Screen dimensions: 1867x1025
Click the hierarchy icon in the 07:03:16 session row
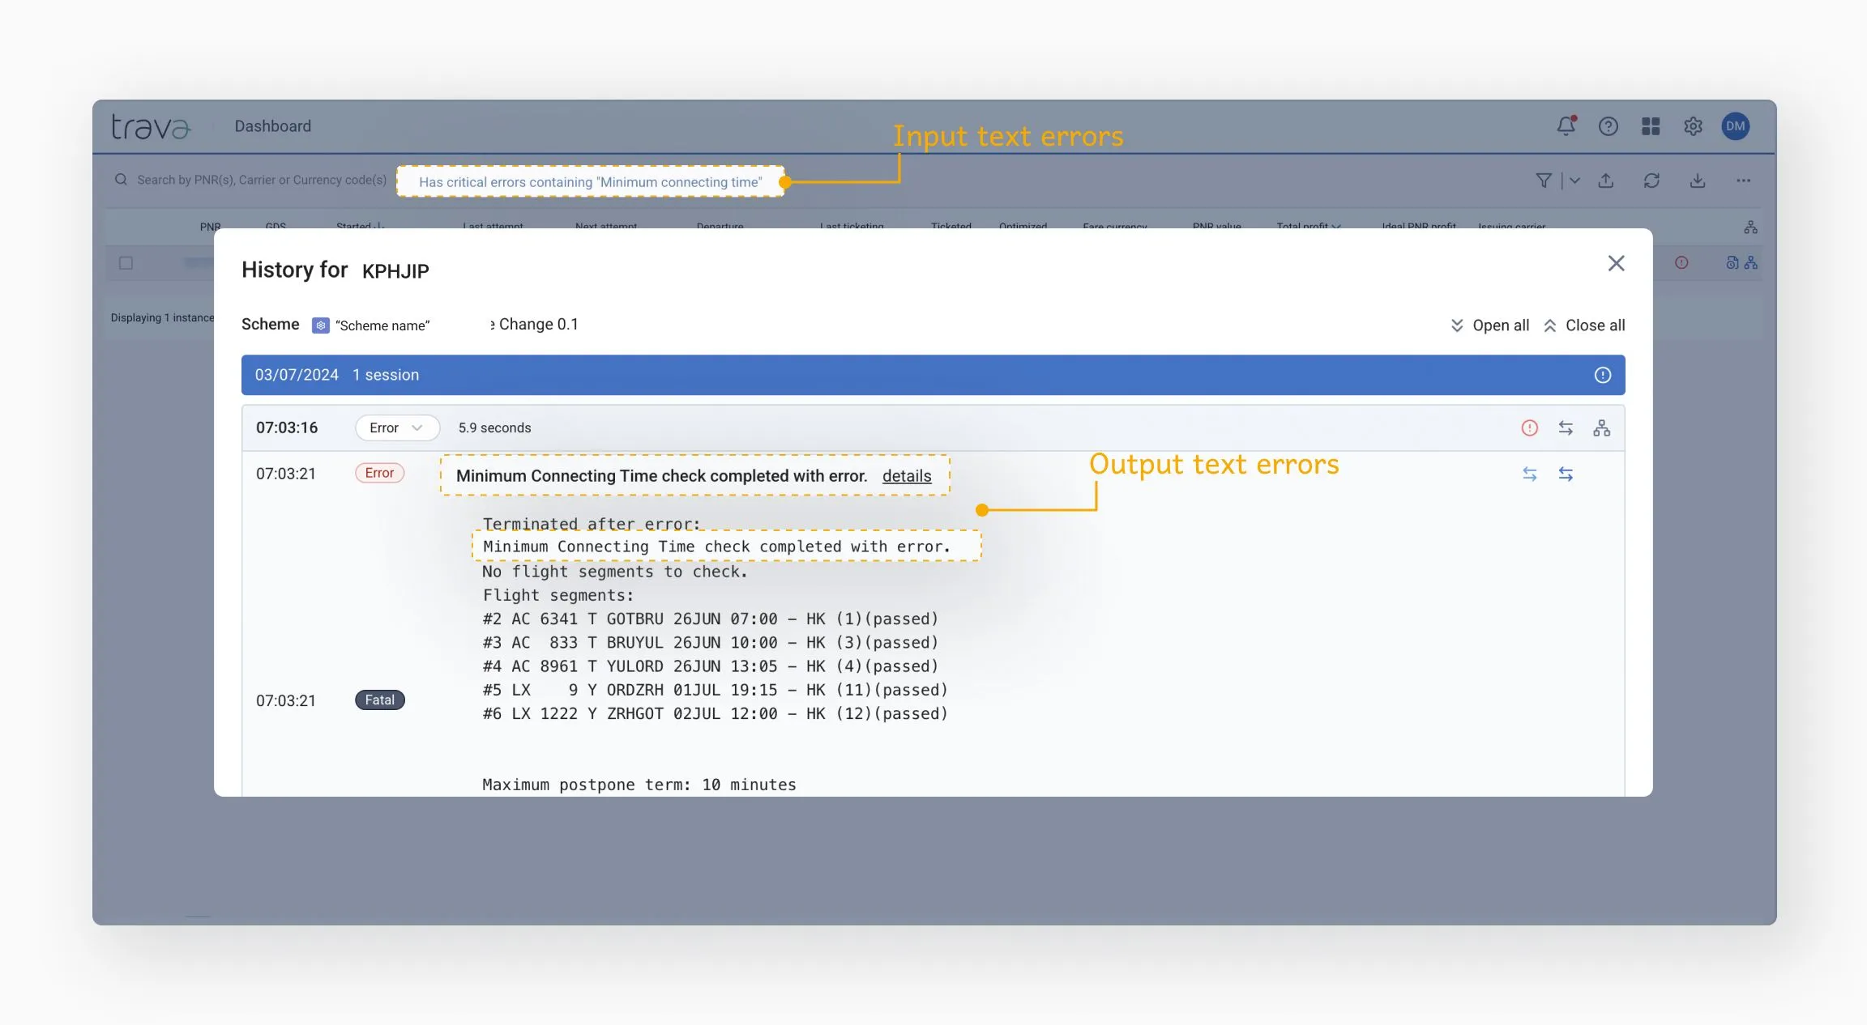tap(1601, 428)
